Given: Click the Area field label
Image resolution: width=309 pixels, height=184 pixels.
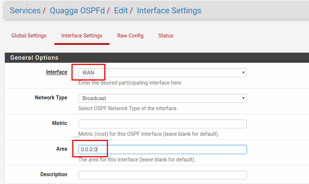Looking at the screenshot, I should [62, 149].
